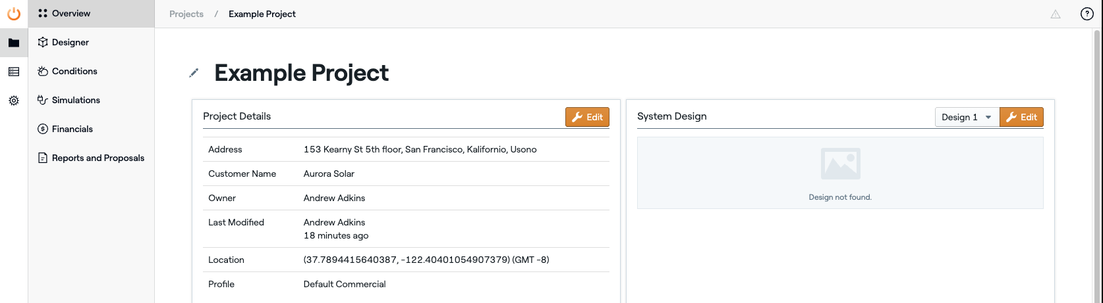
Task: Edit the System Design panel
Action: pyautogui.click(x=1021, y=117)
